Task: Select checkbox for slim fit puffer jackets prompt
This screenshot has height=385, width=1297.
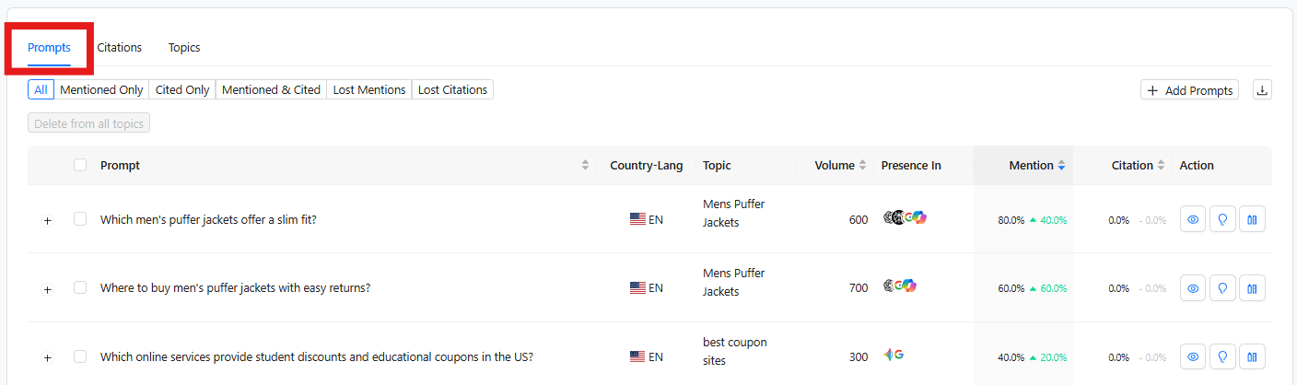Action: (80, 219)
